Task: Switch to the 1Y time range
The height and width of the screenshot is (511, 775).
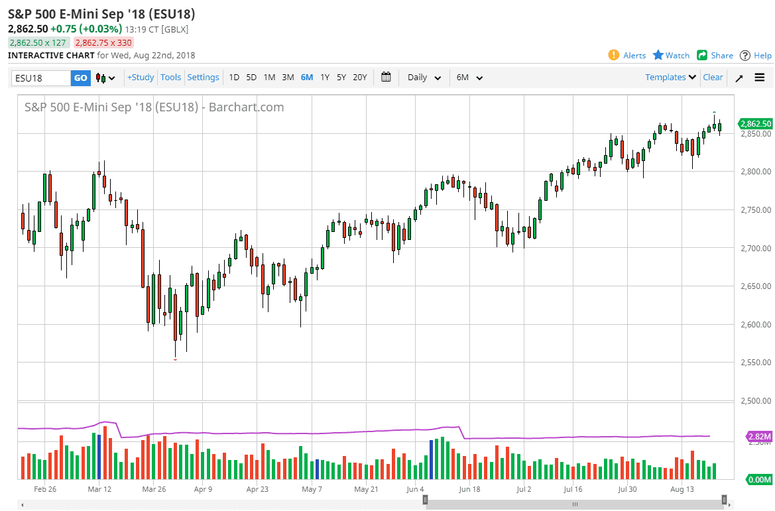Action: 325,77
